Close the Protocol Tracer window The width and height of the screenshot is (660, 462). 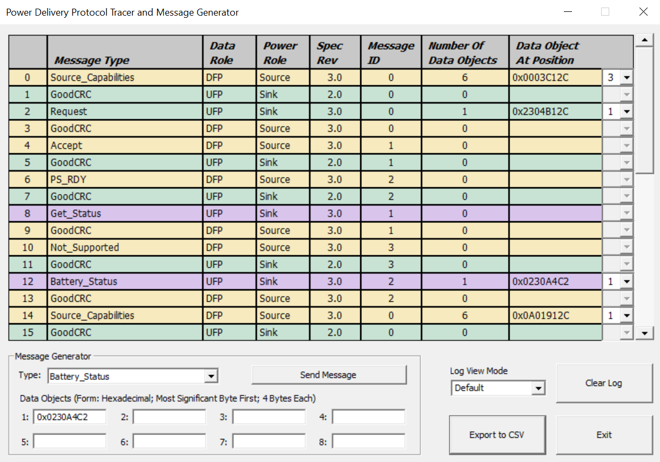pos(643,12)
